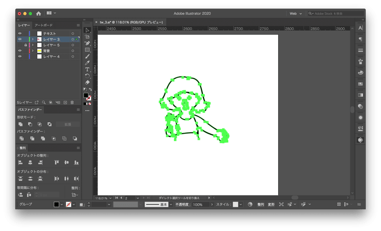381x231 pixels.
Task: Click horizontal align center icon
Action: coord(30,163)
